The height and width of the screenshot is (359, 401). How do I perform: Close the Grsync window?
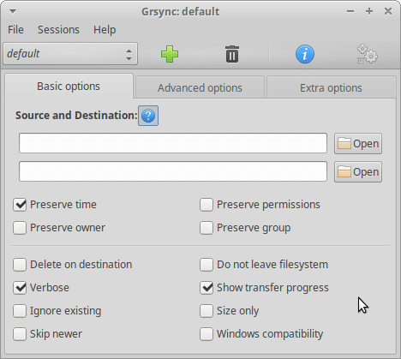click(388, 11)
